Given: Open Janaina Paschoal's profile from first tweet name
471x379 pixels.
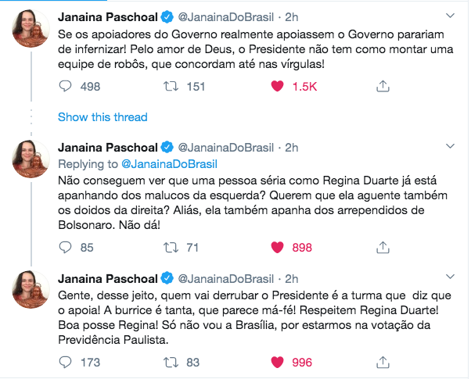Looking at the screenshot, I should 107,16.
